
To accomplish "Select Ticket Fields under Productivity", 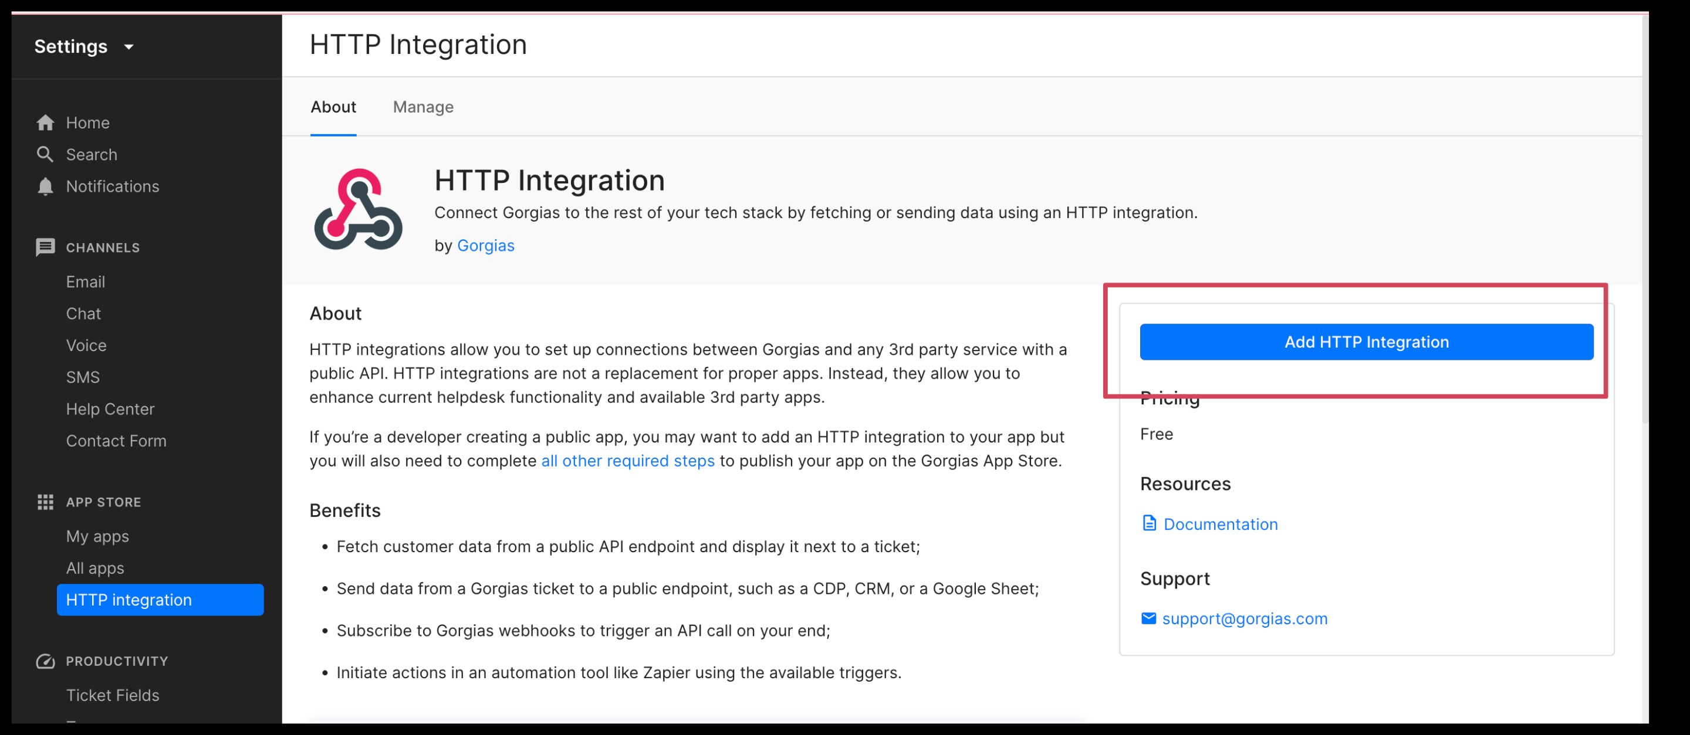I will pyautogui.click(x=112, y=695).
